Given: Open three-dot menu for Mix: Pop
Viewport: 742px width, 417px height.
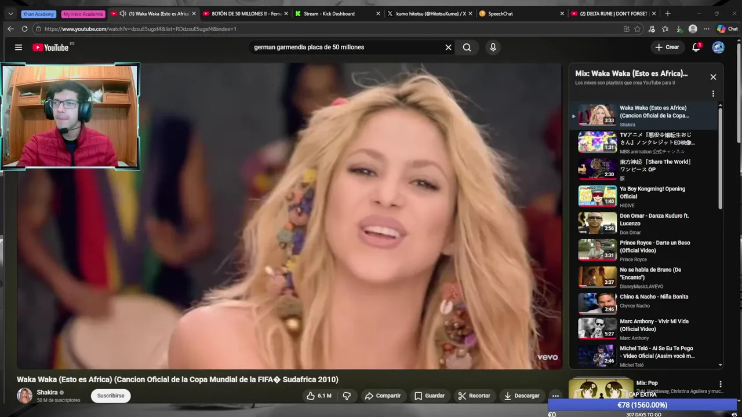Looking at the screenshot, I should (x=721, y=384).
